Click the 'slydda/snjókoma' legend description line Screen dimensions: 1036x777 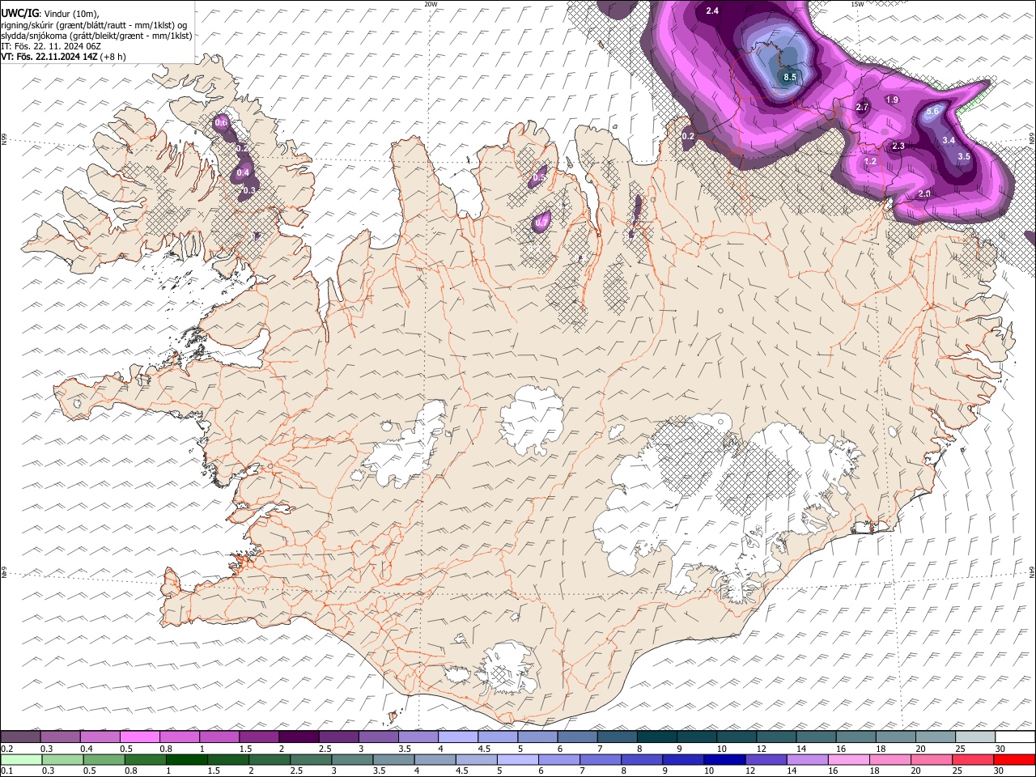96,36
